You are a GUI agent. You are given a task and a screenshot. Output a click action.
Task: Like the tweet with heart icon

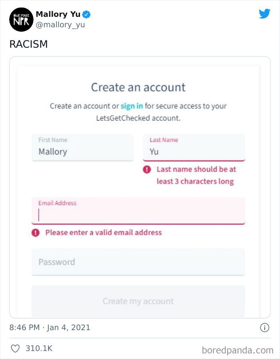15,349
